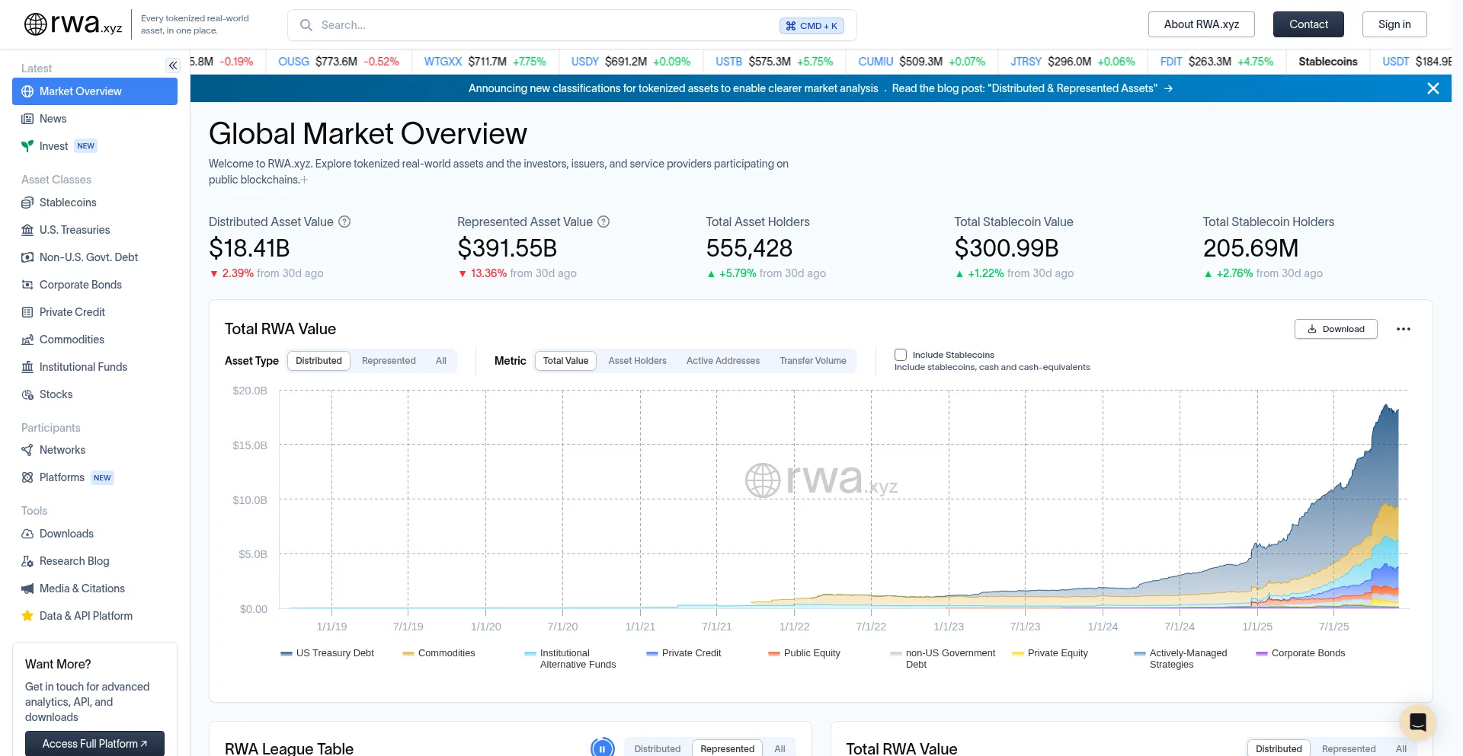Dismiss the blue announcement banner
The width and height of the screenshot is (1463, 756).
pos(1433,88)
